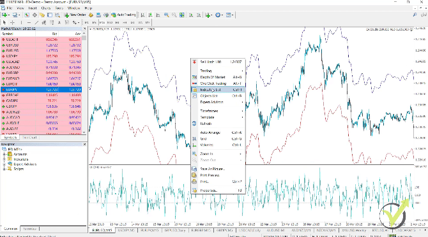This screenshot has width=428, height=237.
Task: Expand Timeframes submenu in context menu
Action: 218,111
